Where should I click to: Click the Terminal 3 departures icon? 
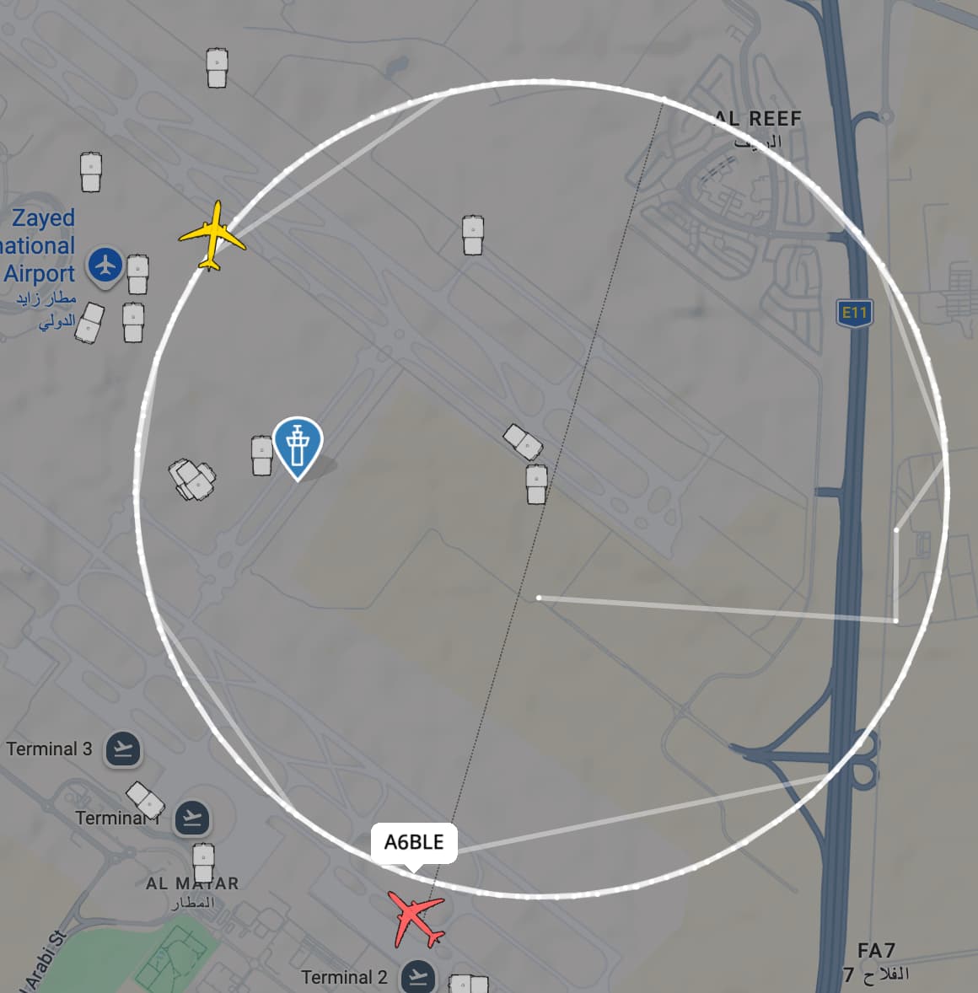[x=123, y=749]
